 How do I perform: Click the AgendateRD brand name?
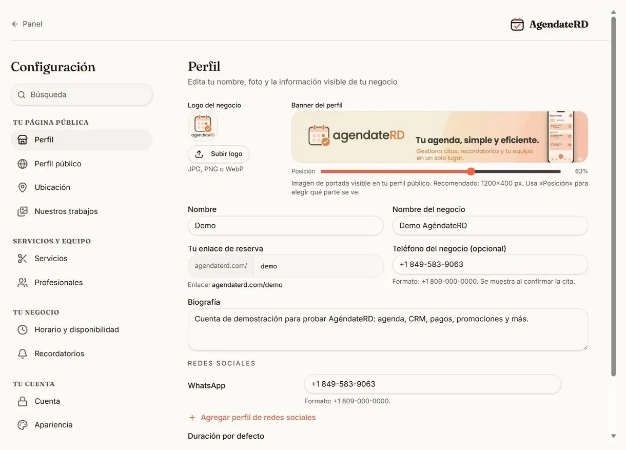point(559,24)
